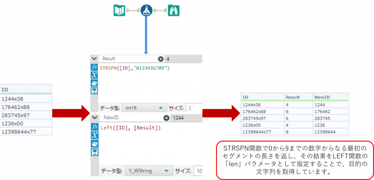Click the save expression icon for Result
This screenshot has height=180, width=374.
point(93,91)
